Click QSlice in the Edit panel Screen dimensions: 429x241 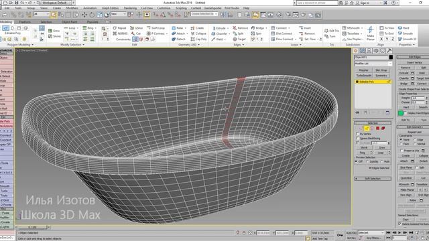[137, 28]
